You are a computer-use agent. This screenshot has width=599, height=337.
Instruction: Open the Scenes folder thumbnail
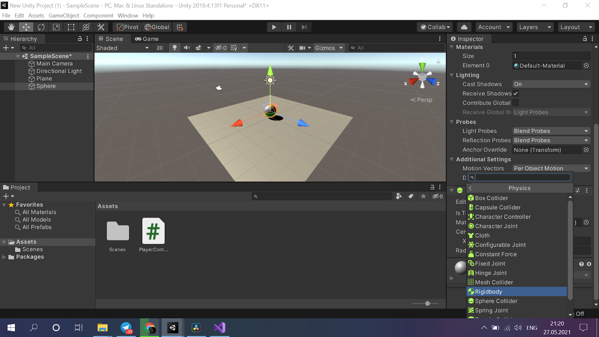(118, 236)
